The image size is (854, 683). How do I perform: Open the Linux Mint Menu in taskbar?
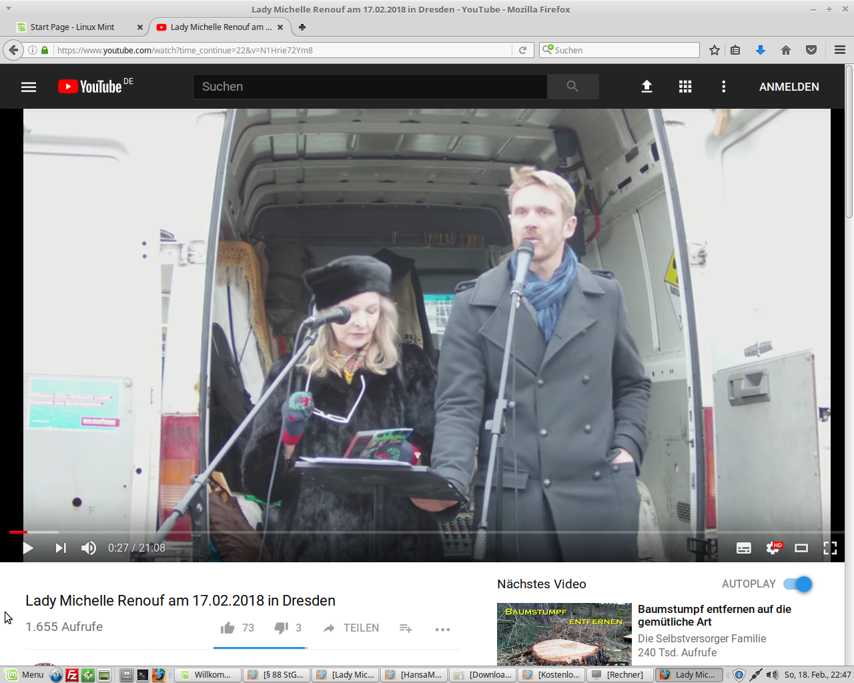[25, 675]
